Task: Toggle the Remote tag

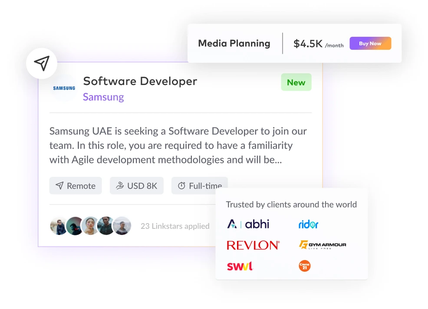Action: (x=76, y=185)
